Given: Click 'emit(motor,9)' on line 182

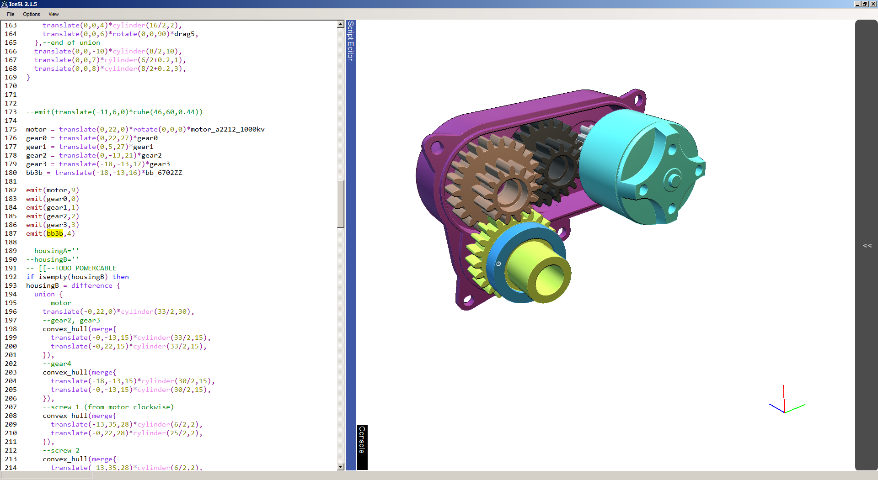Looking at the screenshot, I should [x=53, y=190].
